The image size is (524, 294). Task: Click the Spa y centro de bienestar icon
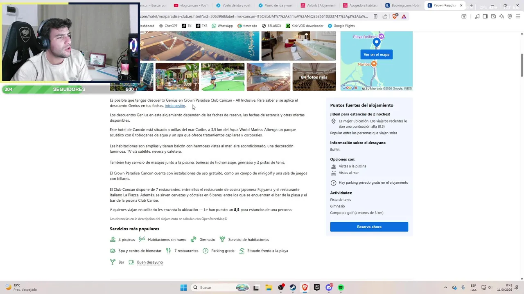[113, 251]
